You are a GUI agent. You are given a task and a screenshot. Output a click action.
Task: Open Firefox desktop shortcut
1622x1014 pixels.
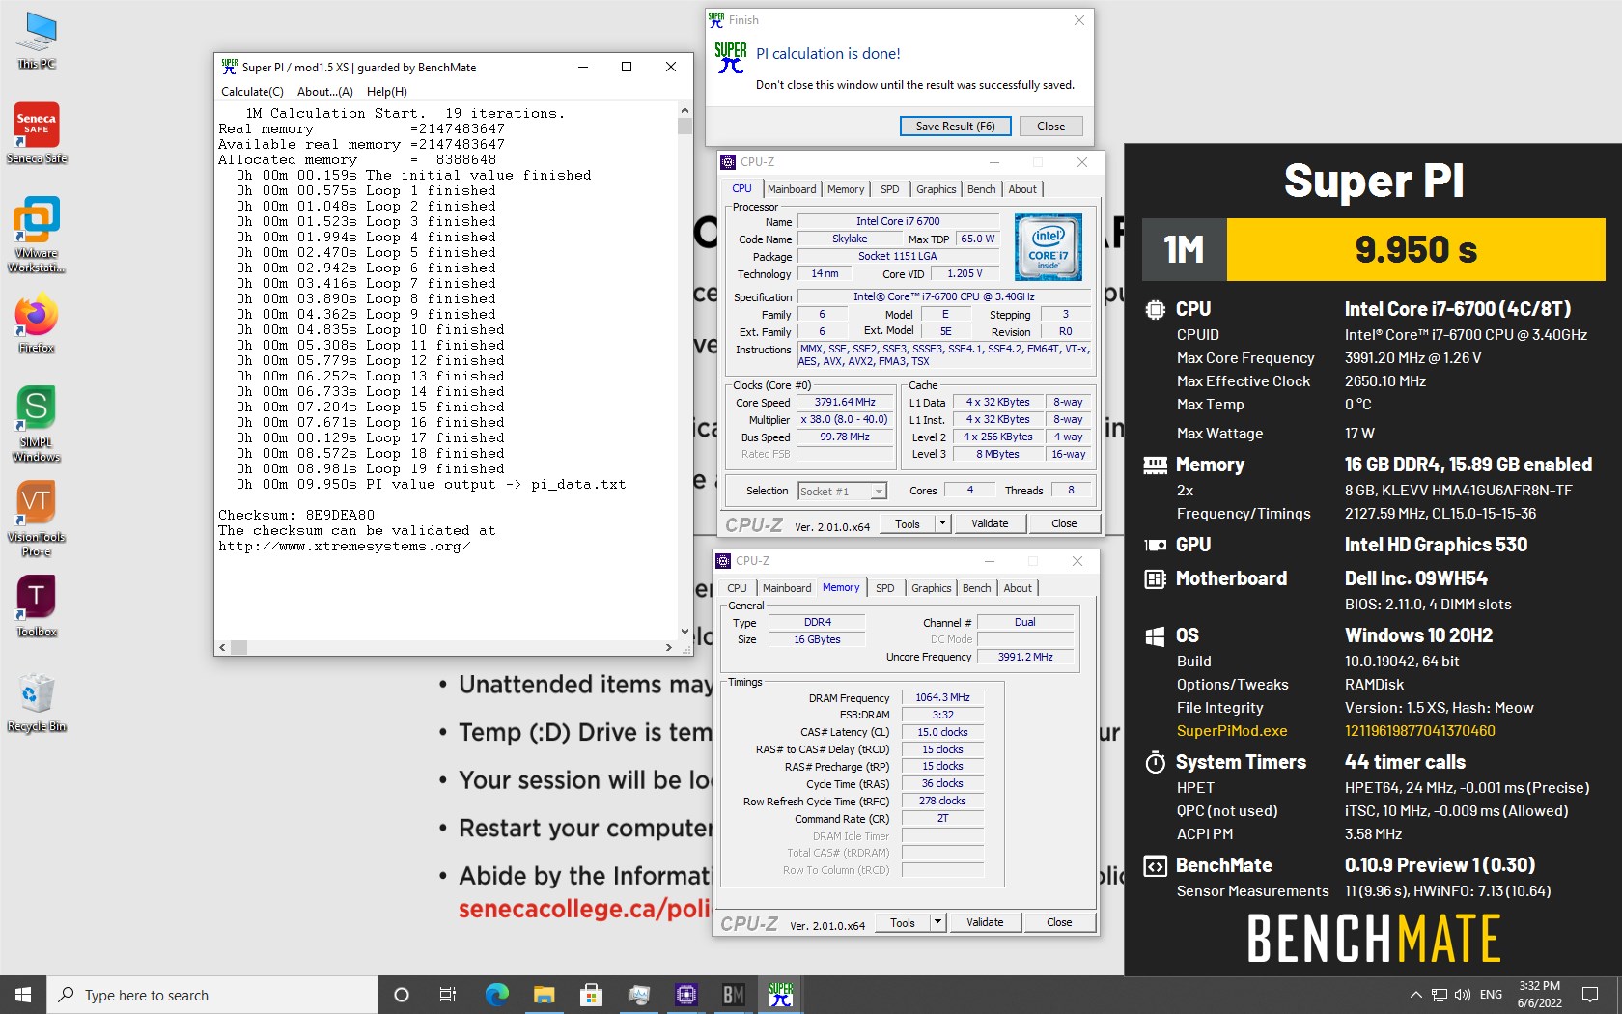37,324
